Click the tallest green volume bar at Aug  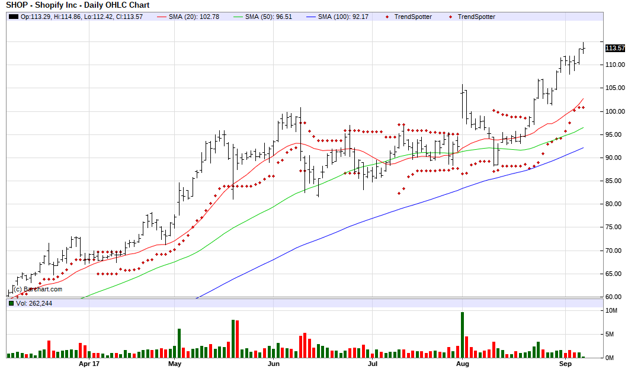(x=463, y=335)
